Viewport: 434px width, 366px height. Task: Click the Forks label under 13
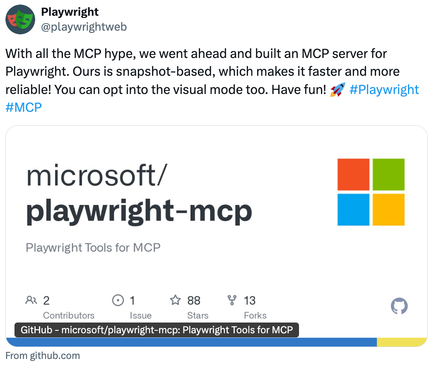point(255,315)
